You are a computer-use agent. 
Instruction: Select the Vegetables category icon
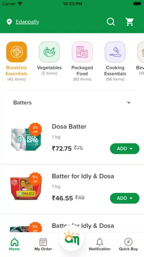click(50, 52)
